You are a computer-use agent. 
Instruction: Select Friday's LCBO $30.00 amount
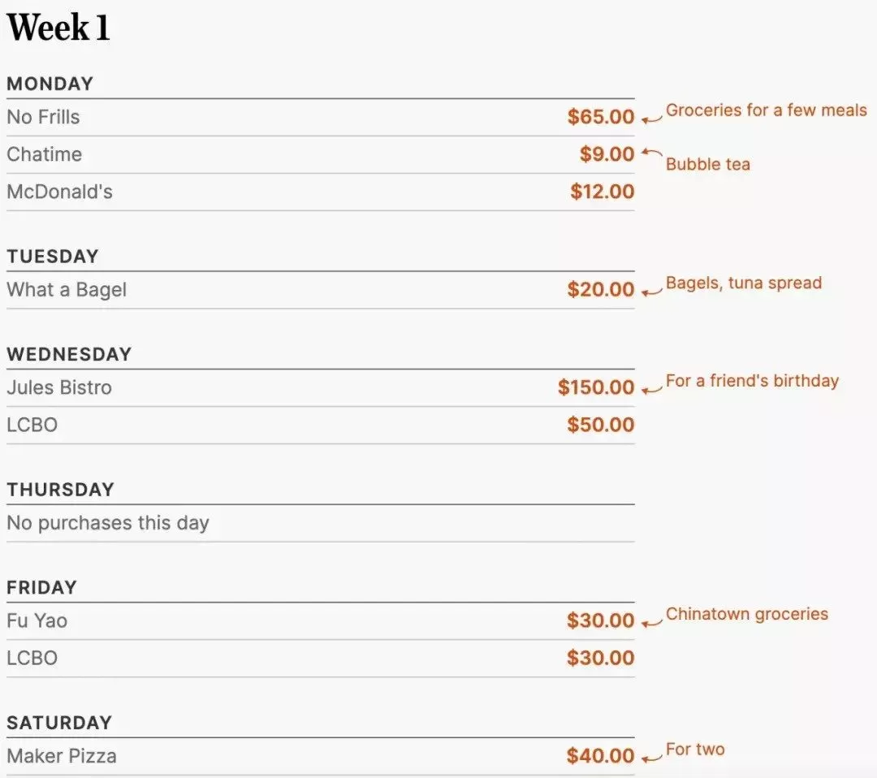(x=601, y=658)
